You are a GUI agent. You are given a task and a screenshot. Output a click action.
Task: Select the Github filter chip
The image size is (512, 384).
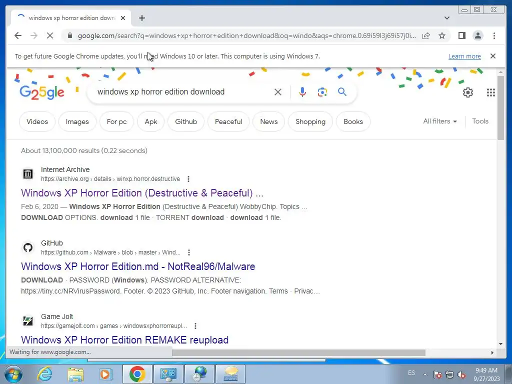186,121
